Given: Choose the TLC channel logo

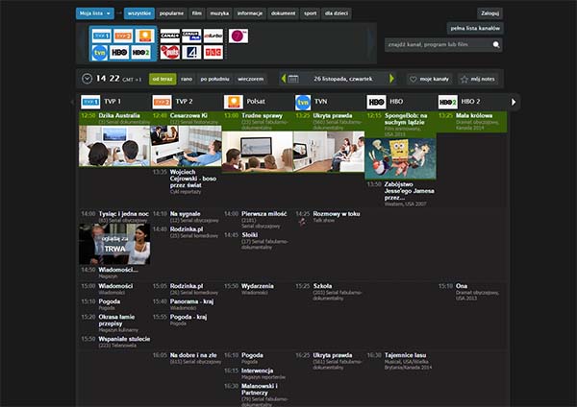Looking at the screenshot, I should coord(213,53).
